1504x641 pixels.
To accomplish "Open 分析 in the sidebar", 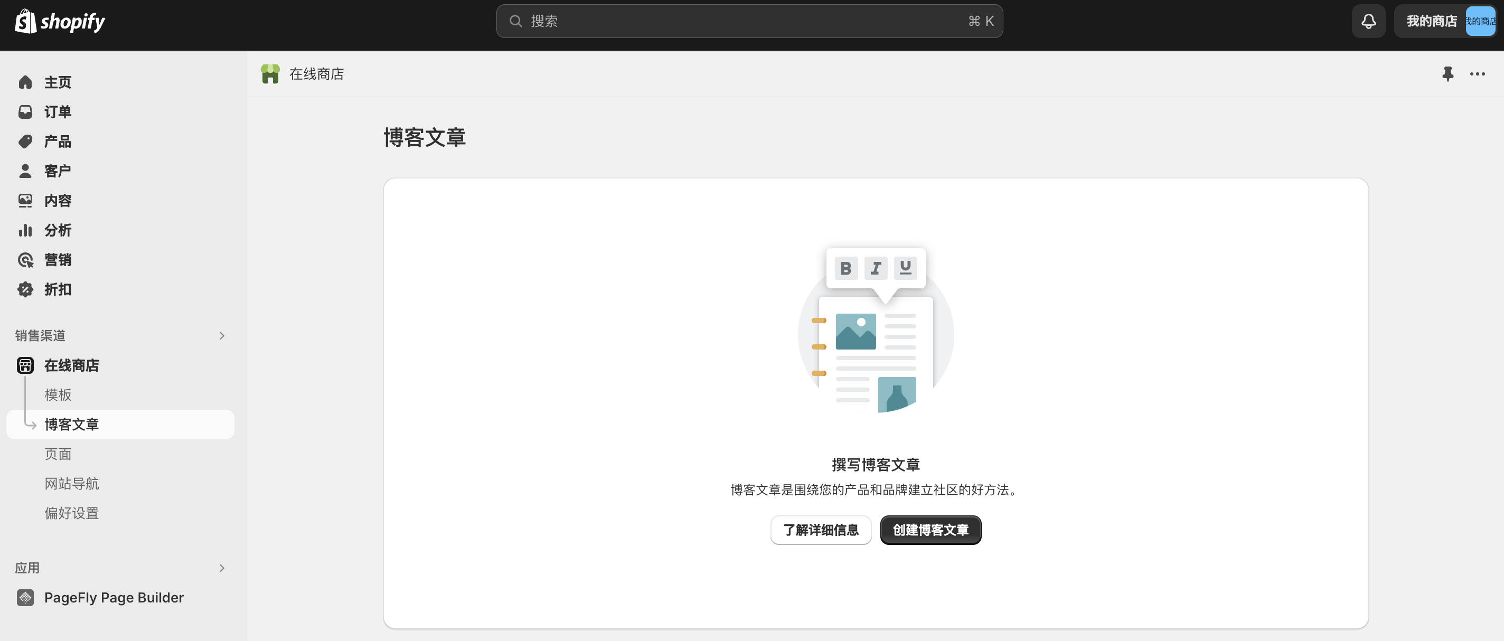I will tap(120, 230).
